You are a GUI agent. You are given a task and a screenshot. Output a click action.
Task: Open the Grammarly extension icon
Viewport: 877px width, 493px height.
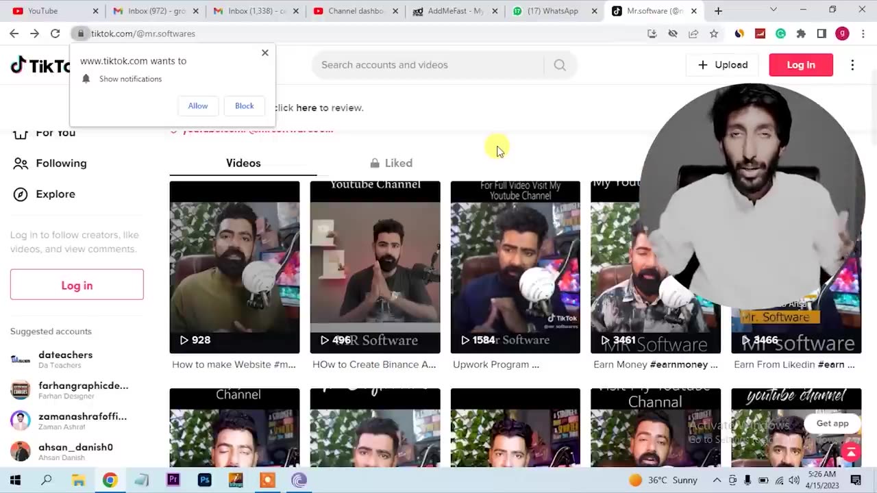click(780, 34)
